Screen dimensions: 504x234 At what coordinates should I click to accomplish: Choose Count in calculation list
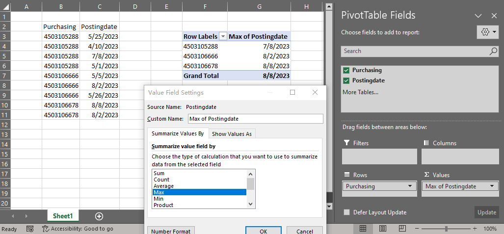click(199, 180)
